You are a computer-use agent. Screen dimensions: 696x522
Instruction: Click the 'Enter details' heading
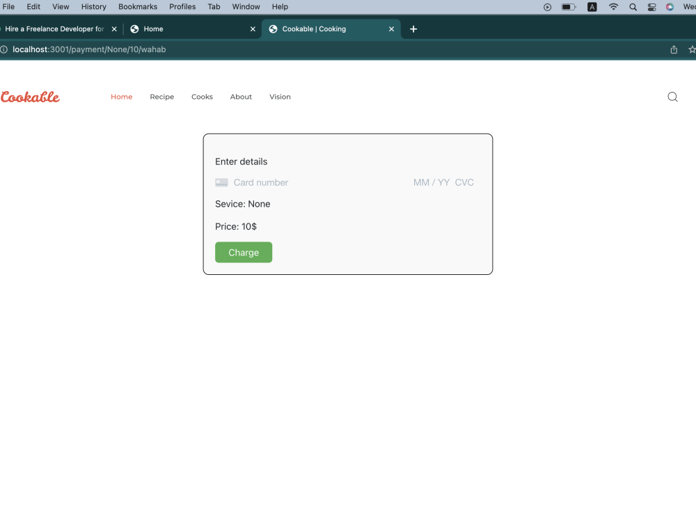pyautogui.click(x=242, y=161)
